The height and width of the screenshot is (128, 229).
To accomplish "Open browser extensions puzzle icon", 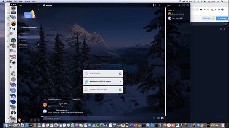I will point(219,10).
